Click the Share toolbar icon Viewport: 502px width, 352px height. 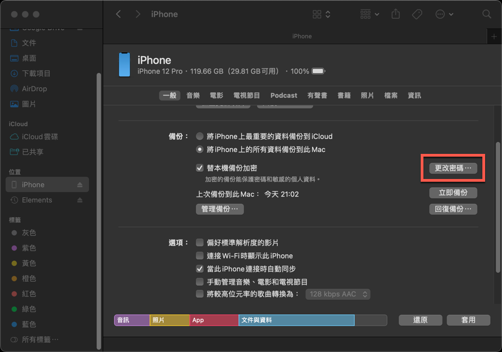396,14
